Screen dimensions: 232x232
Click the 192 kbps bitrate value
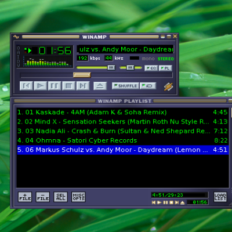click(82, 58)
